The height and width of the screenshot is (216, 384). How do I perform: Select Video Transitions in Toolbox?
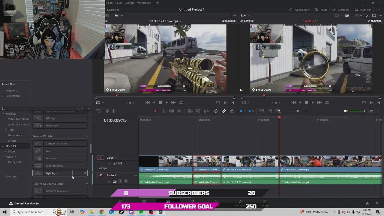click(19, 119)
